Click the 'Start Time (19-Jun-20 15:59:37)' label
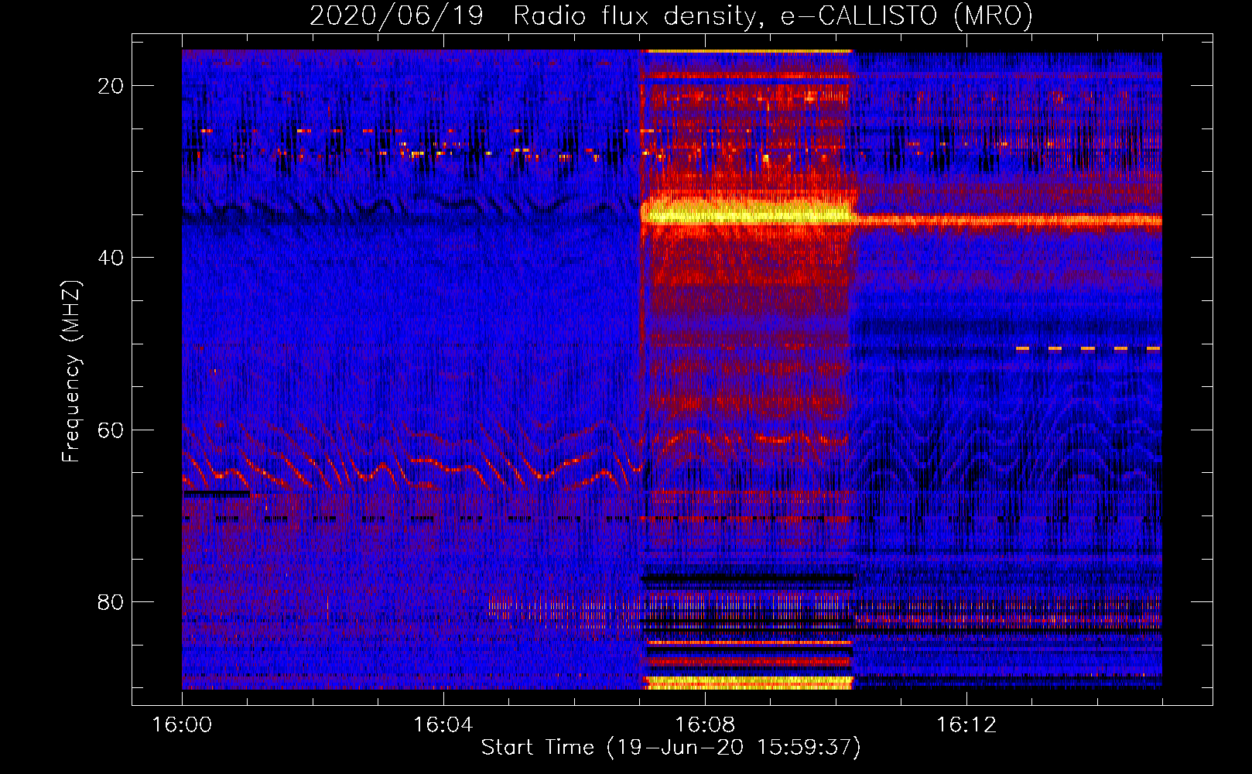This screenshot has width=1252, height=774. tap(671, 747)
